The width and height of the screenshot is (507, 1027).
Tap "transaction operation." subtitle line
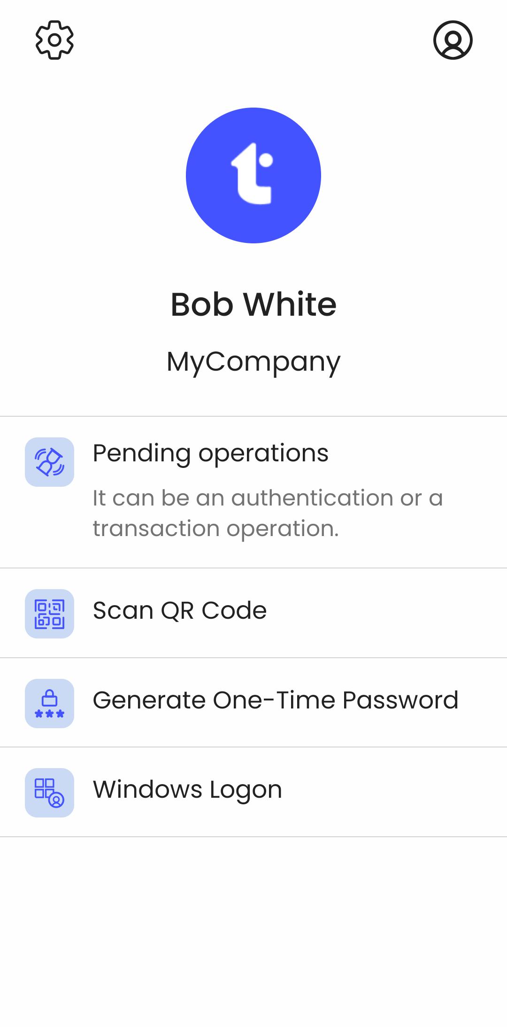215,529
